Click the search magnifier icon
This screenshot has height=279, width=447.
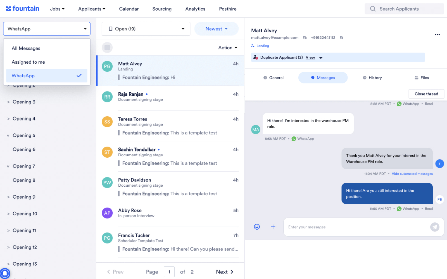[x=373, y=9]
